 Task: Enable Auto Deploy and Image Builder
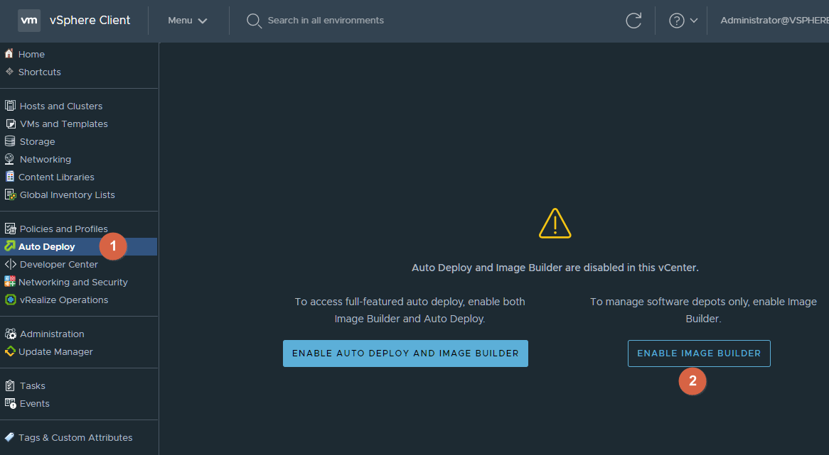(x=405, y=353)
